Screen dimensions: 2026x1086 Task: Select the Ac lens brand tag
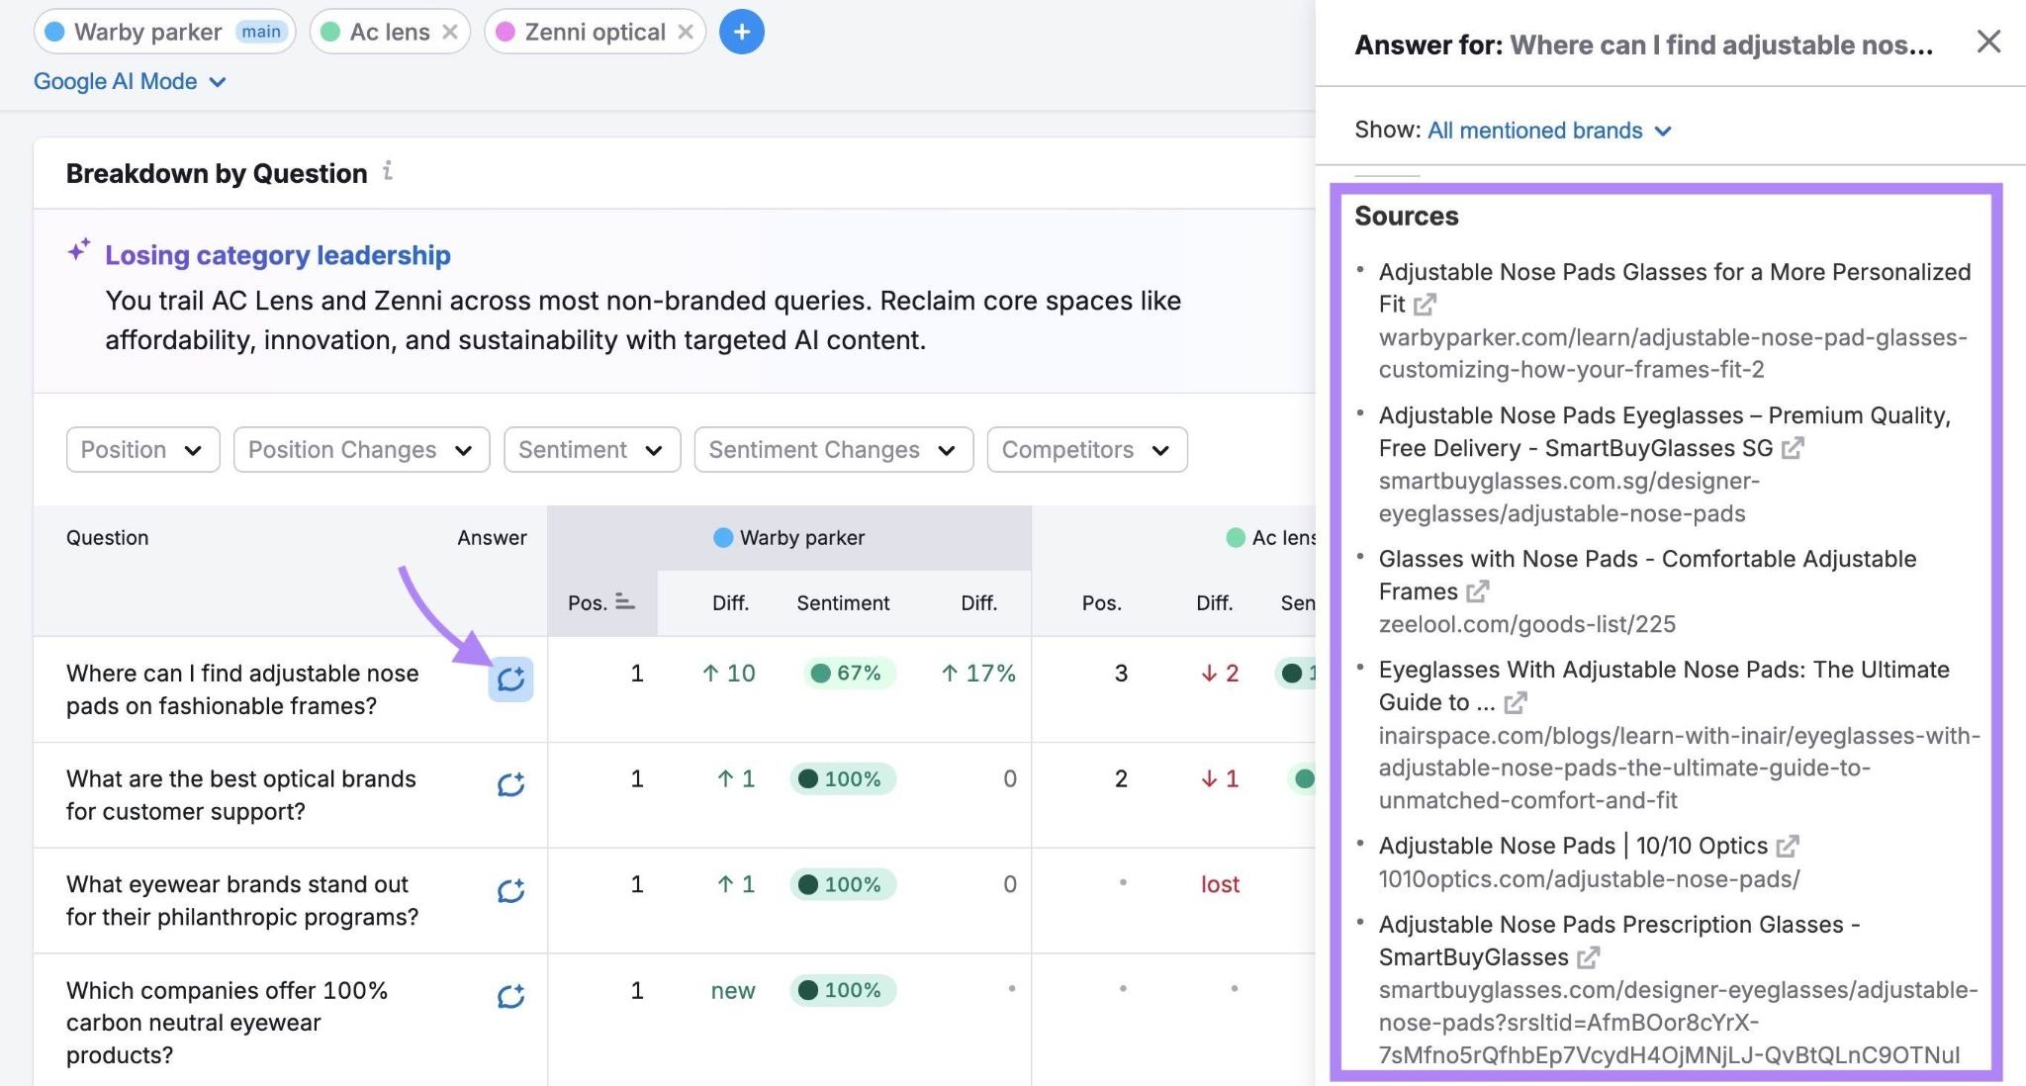(389, 32)
